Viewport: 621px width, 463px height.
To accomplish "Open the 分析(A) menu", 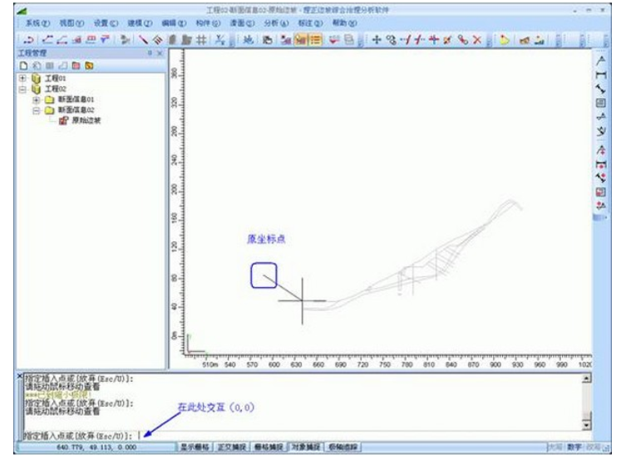I will point(276,23).
